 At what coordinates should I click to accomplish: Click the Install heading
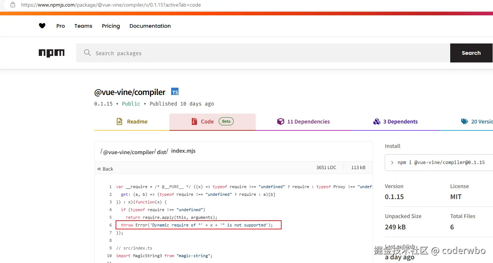tap(392, 146)
